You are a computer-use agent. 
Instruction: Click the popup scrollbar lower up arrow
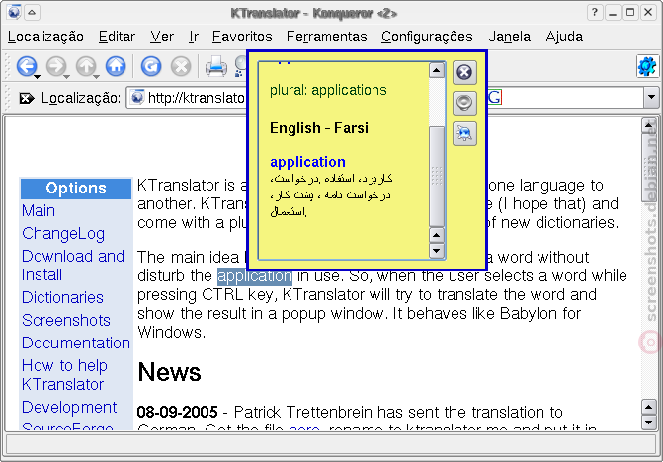(x=437, y=235)
